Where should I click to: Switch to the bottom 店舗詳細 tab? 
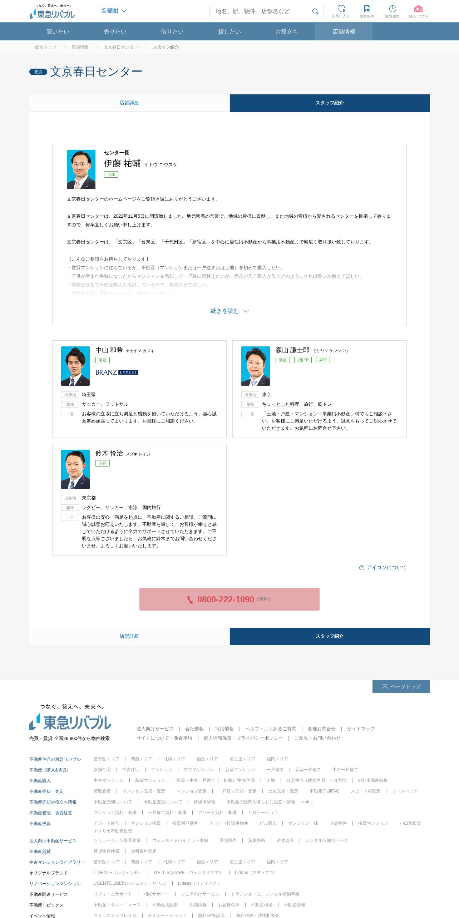[x=129, y=636]
